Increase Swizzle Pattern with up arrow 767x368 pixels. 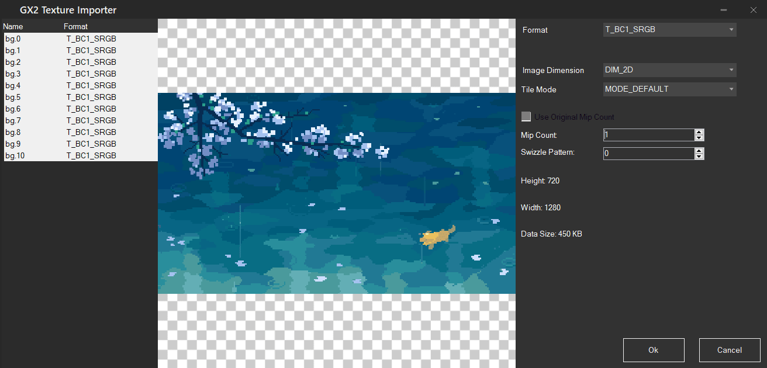(x=699, y=151)
